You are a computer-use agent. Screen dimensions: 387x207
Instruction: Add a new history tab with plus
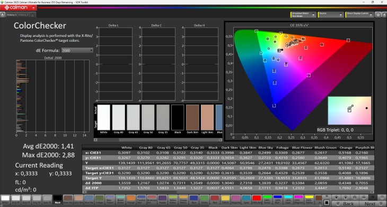point(32,15)
